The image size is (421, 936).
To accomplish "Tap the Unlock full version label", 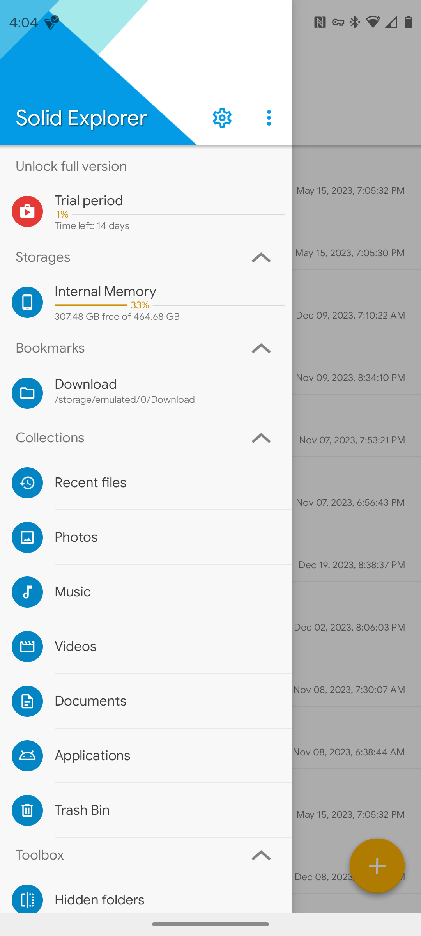I will tap(71, 167).
